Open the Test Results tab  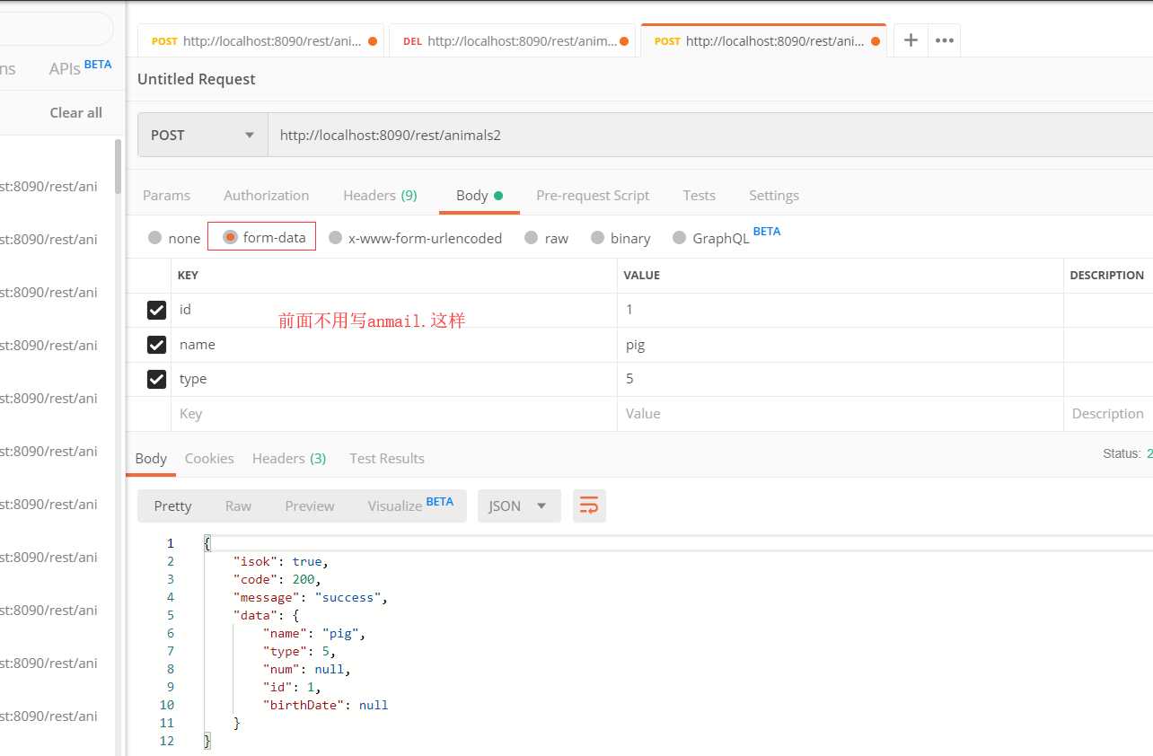(x=387, y=458)
